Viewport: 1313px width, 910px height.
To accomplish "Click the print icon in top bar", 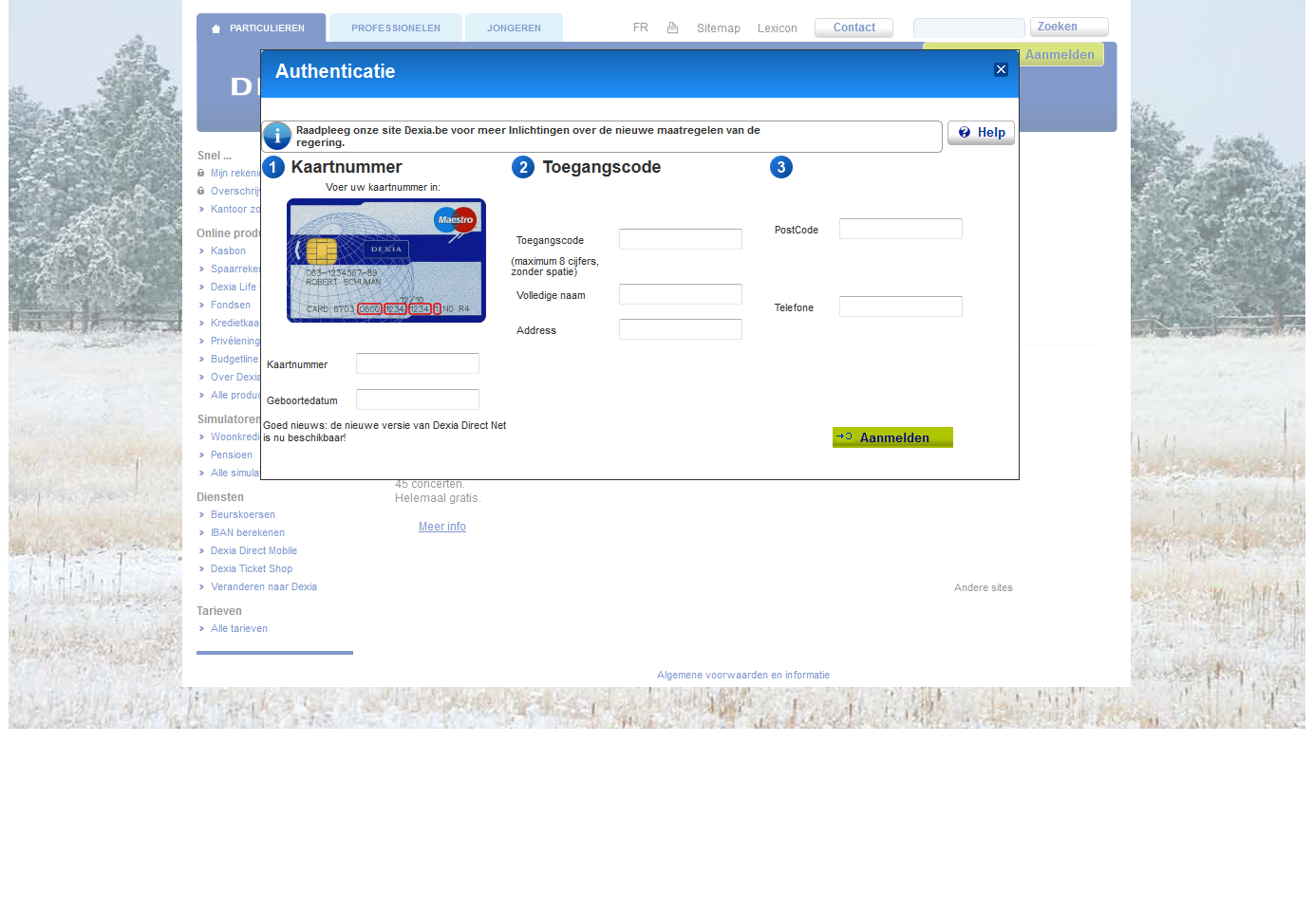I will click(672, 28).
